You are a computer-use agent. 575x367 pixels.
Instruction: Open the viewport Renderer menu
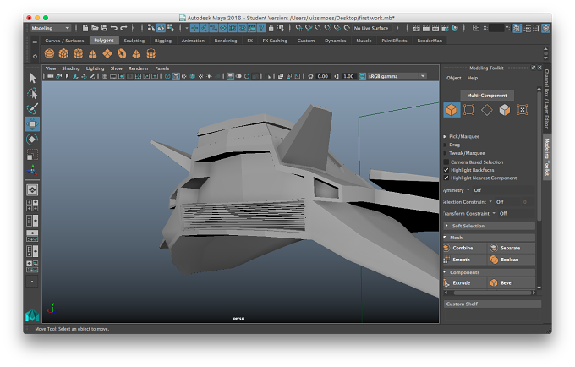coord(138,68)
